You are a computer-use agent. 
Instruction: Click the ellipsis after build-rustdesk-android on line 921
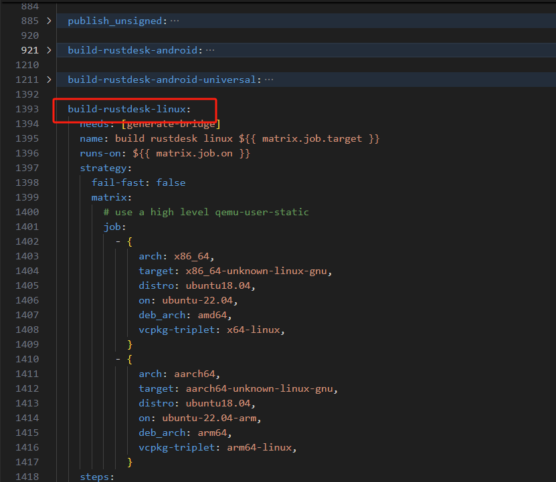(x=210, y=50)
